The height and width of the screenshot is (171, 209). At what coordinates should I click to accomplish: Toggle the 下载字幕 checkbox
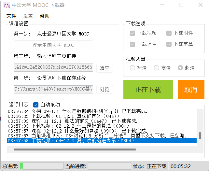coord(169,44)
